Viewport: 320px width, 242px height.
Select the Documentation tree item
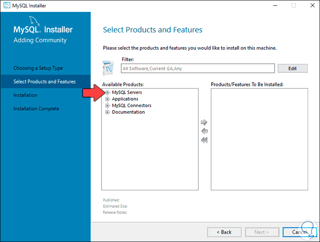coord(128,112)
